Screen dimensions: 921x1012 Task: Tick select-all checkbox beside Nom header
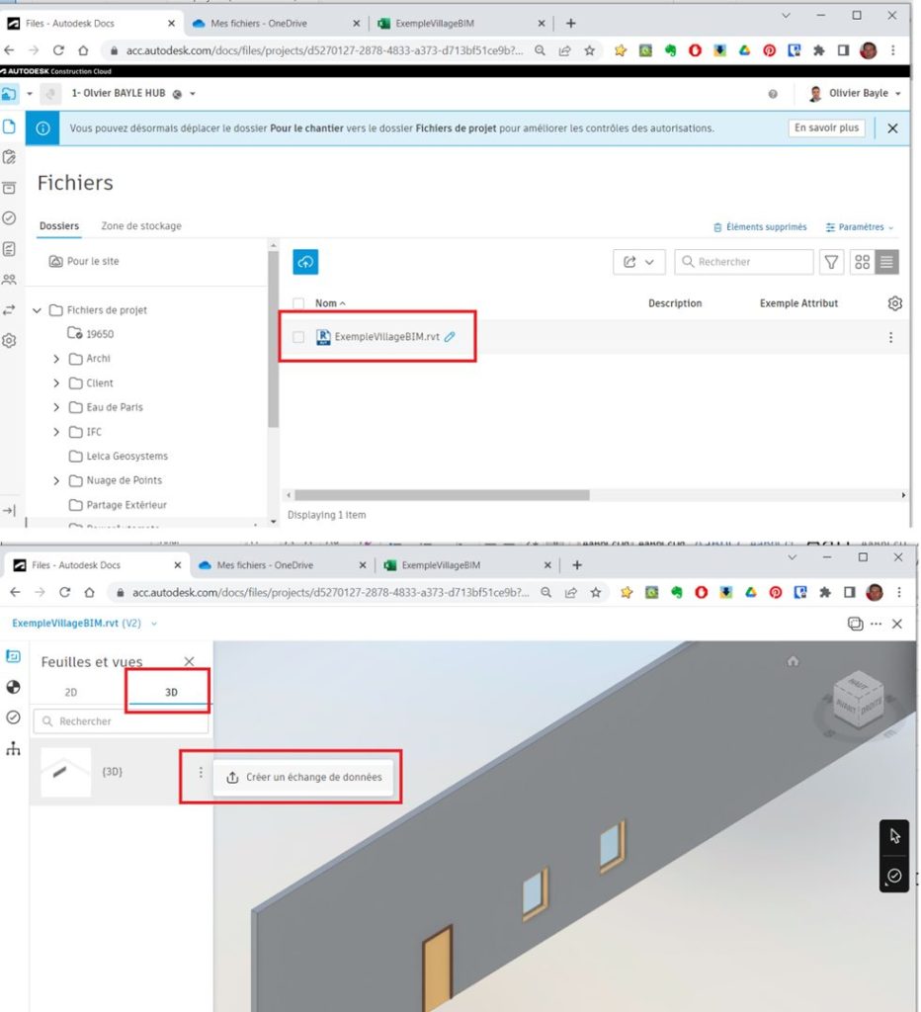pyautogui.click(x=298, y=302)
